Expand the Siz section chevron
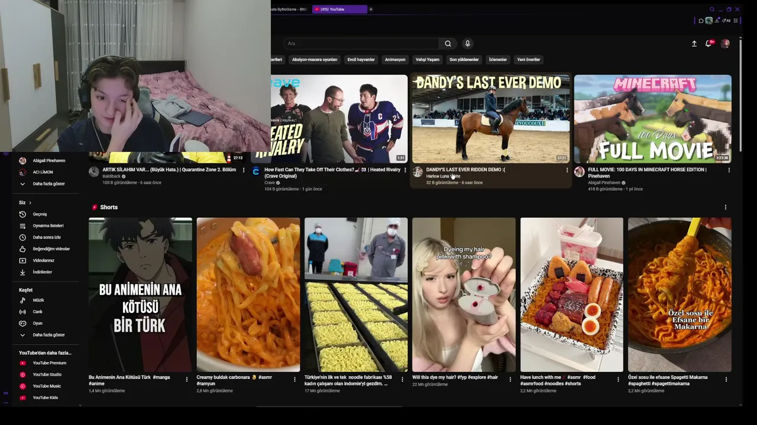This screenshot has width=757, height=425. (30, 202)
